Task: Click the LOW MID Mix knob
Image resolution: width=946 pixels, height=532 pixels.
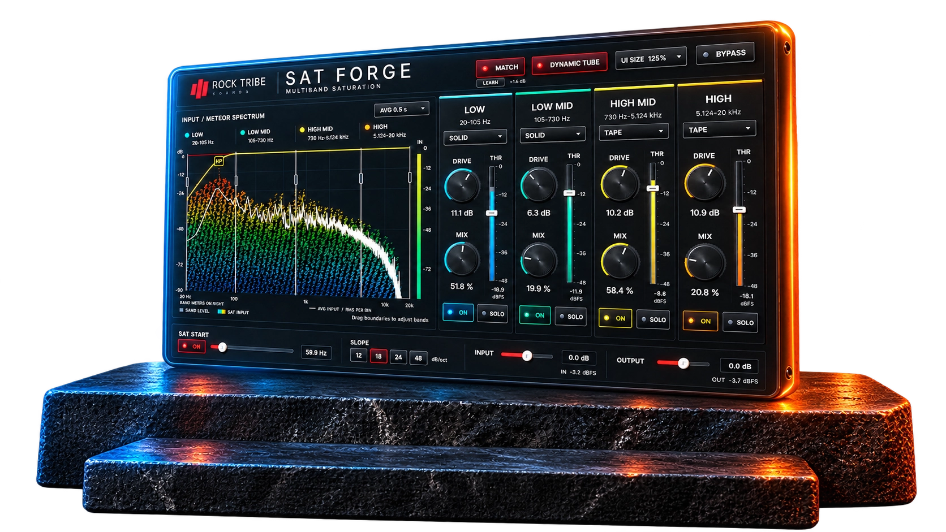Action: pyautogui.click(x=538, y=259)
